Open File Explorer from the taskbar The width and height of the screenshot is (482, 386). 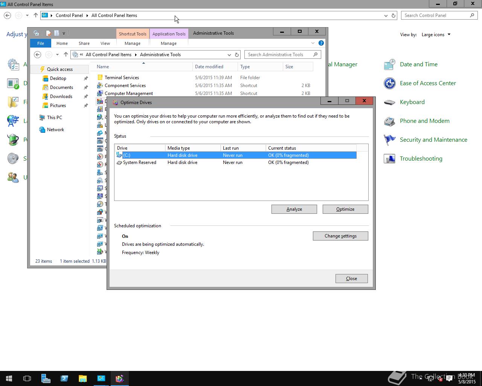[82, 378]
